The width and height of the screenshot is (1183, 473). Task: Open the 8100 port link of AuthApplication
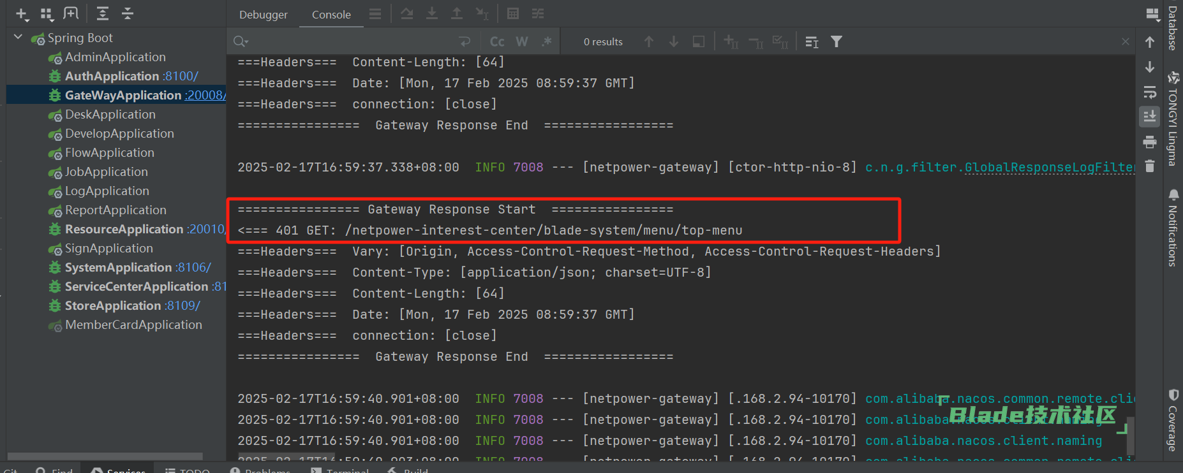pyautogui.click(x=181, y=76)
